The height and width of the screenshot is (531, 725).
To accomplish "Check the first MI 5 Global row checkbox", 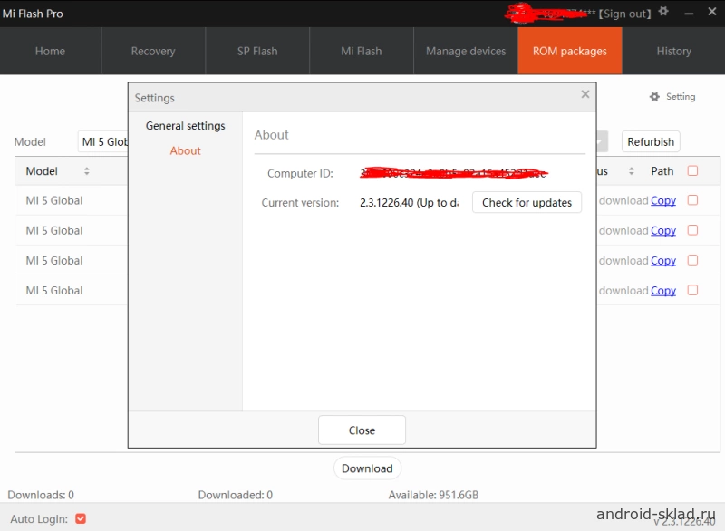I will coord(692,200).
